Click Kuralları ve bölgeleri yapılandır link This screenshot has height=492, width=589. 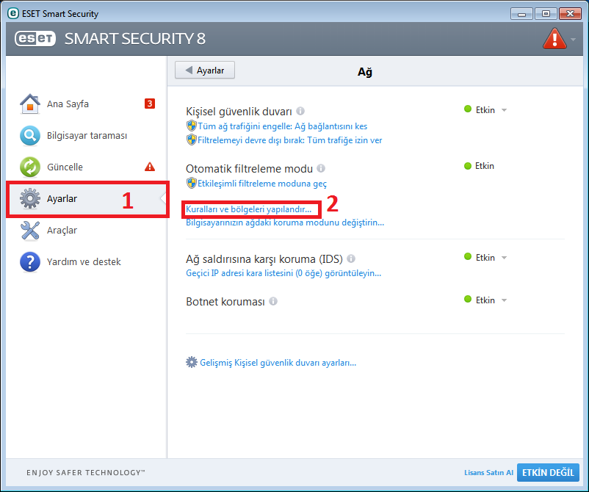(249, 209)
